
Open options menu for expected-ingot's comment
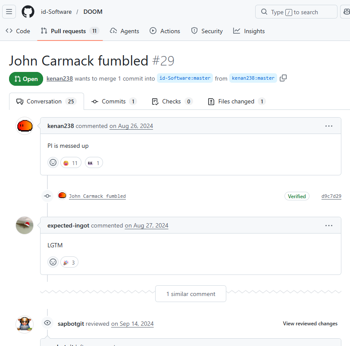[x=328, y=225]
